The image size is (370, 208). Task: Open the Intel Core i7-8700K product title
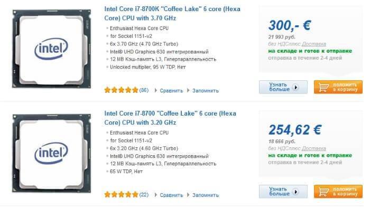click(x=172, y=13)
